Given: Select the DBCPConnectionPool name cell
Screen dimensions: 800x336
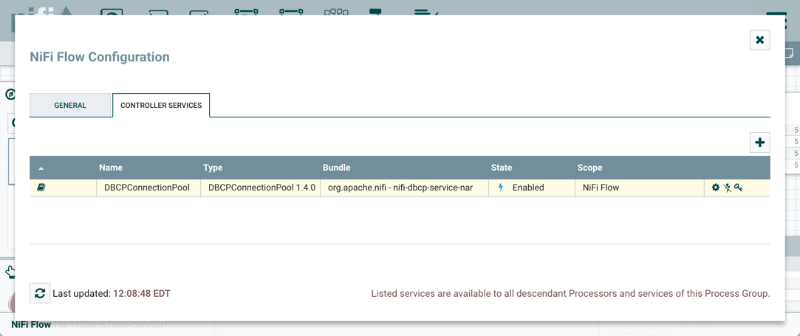Looking at the screenshot, I should click(x=147, y=188).
